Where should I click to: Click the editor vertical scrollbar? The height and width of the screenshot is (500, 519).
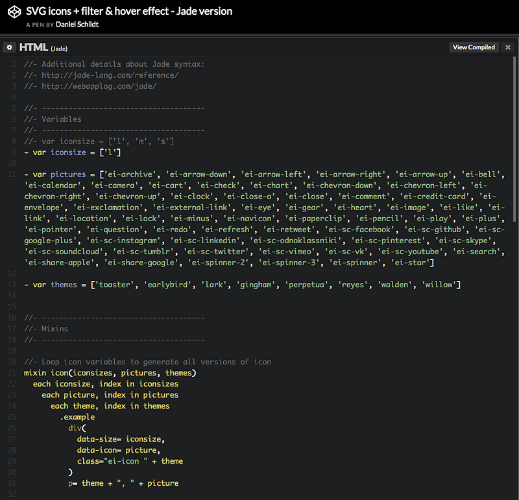point(514,139)
